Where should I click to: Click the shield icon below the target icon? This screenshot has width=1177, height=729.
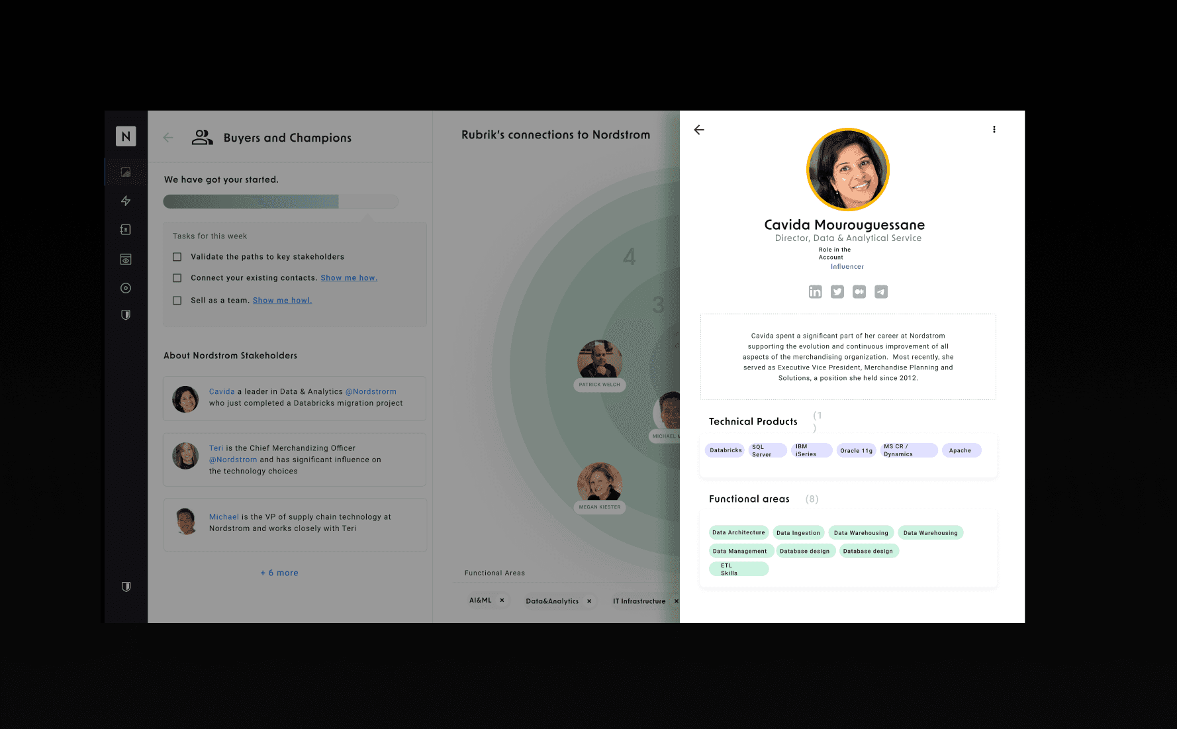[126, 315]
